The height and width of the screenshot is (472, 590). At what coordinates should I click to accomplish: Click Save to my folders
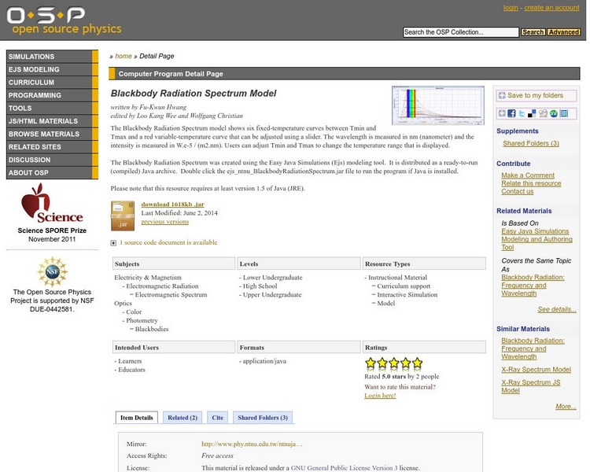(537, 96)
